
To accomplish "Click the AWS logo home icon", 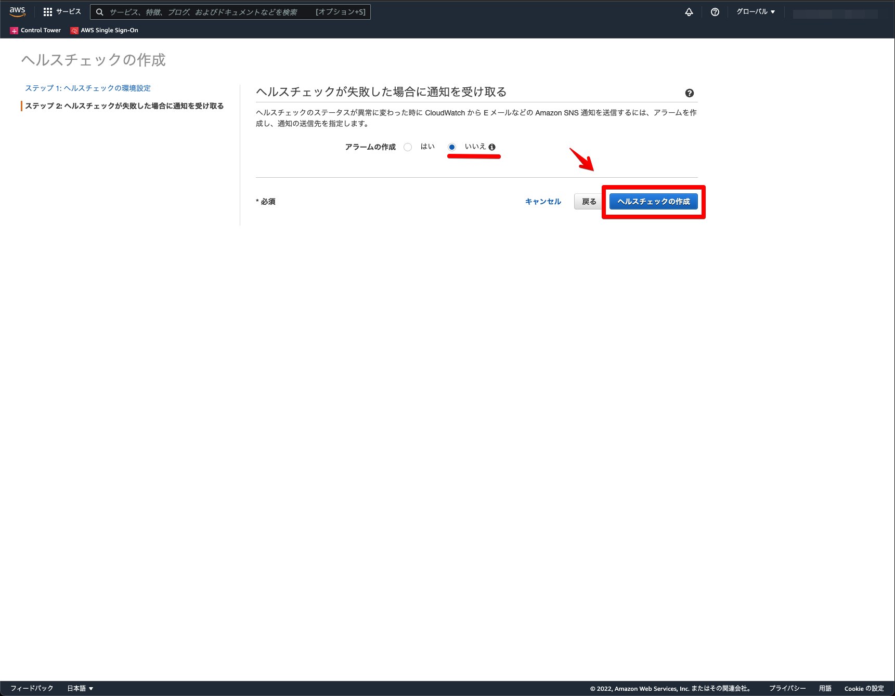I will pos(17,11).
